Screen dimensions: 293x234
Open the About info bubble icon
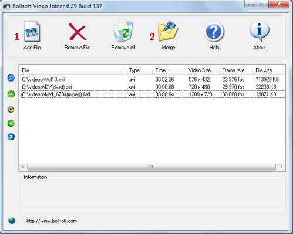pos(260,31)
